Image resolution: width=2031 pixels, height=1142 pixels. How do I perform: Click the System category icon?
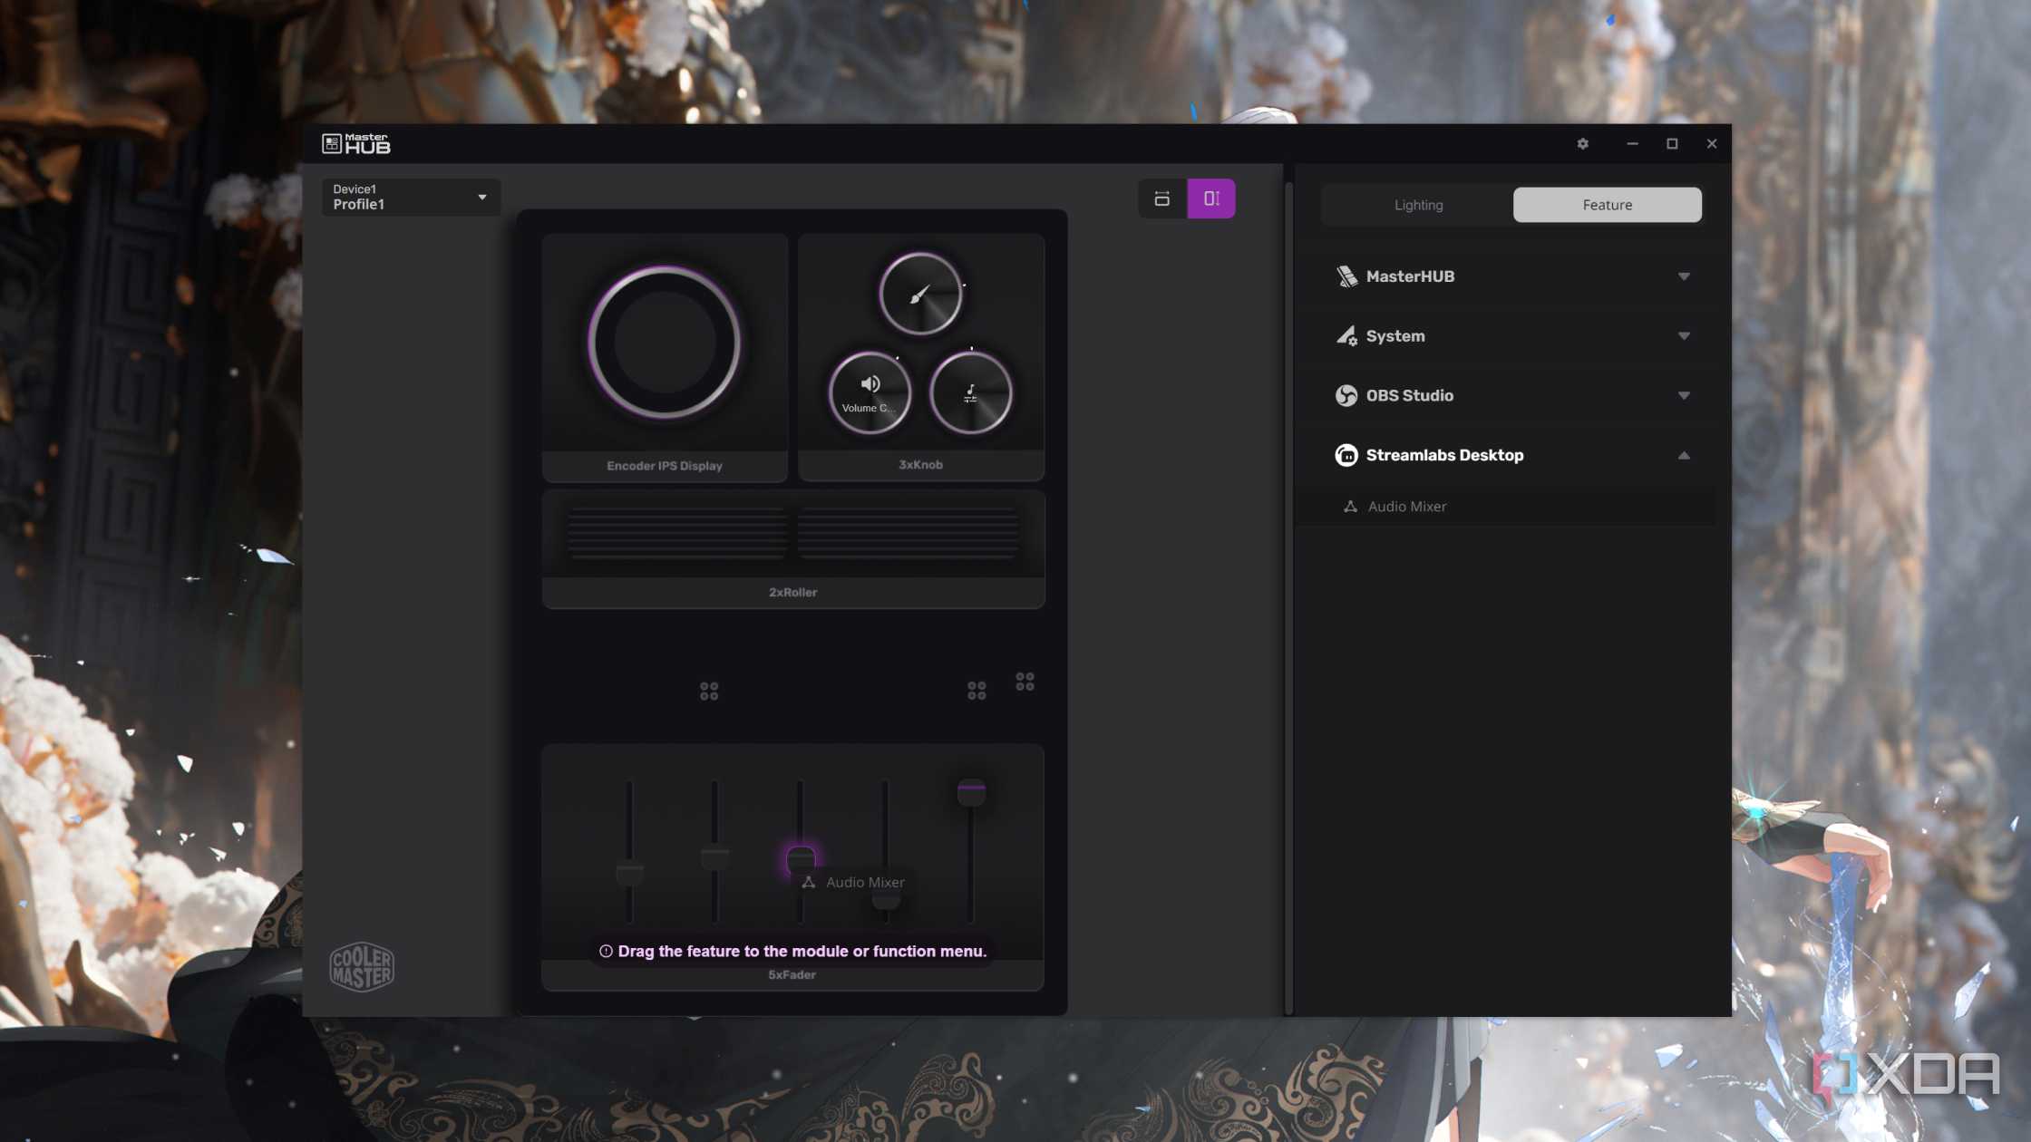click(x=1346, y=336)
